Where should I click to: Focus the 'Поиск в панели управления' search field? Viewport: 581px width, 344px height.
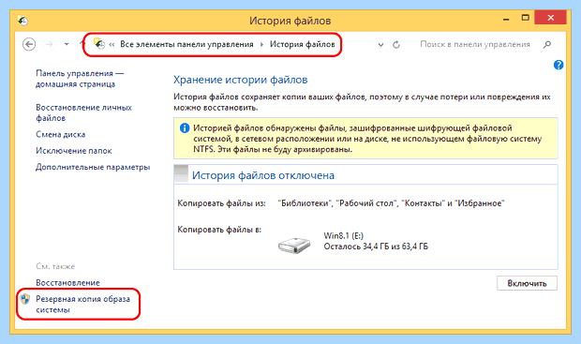[475, 44]
